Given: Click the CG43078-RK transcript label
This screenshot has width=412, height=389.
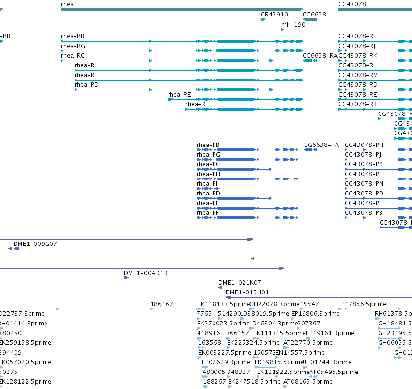Looking at the screenshot, I should pyautogui.click(x=358, y=56).
